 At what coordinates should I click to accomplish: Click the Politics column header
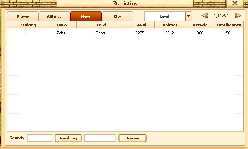coord(170,25)
